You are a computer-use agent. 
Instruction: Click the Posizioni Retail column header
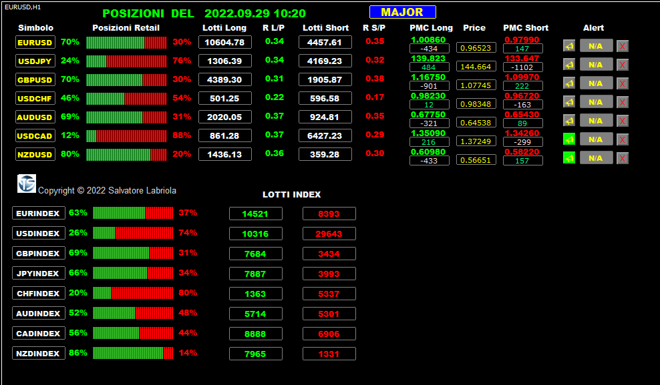click(126, 28)
